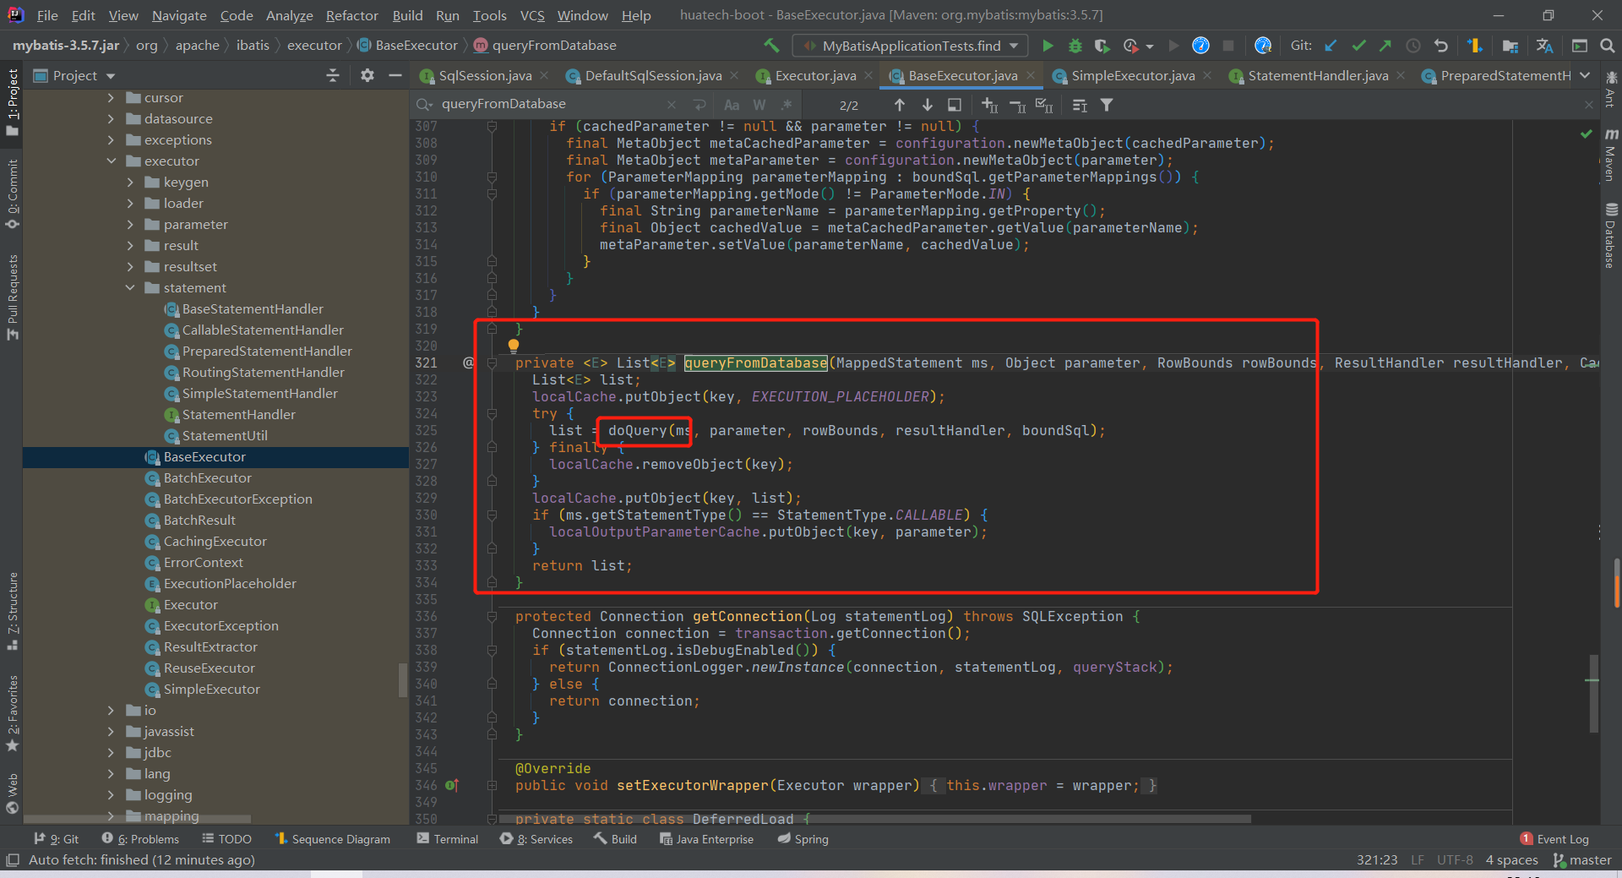Viewport: 1622px width, 878px height.
Task: Open Project panel settings gear
Action: [367, 75]
